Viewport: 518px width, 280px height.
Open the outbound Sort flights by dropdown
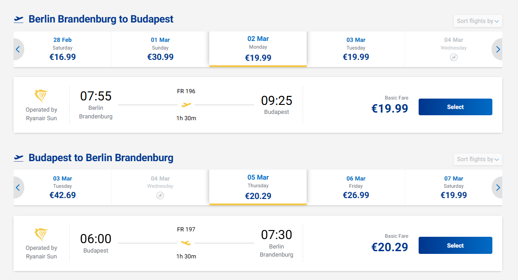point(478,21)
